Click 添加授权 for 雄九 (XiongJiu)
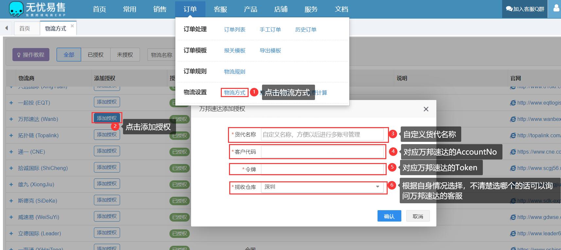The width and height of the screenshot is (561, 250). click(x=107, y=184)
